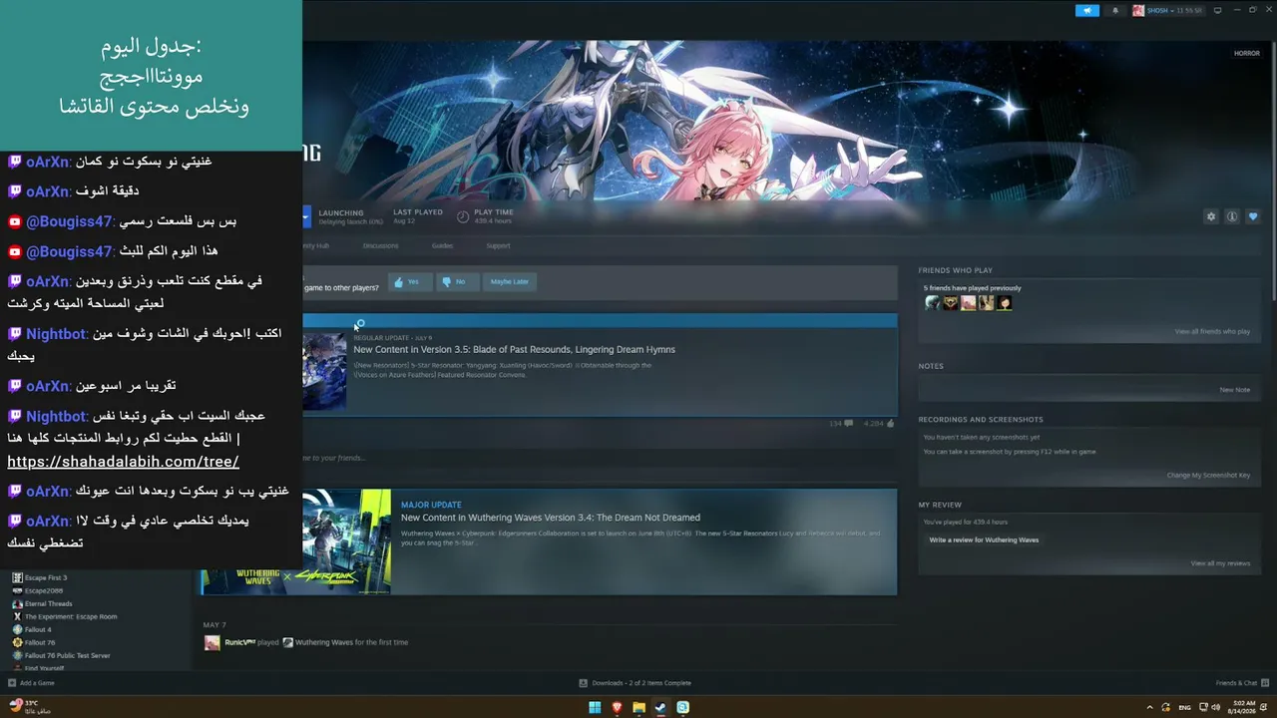The height and width of the screenshot is (718, 1277).
Task: Open the Guides tab
Action: click(442, 245)
